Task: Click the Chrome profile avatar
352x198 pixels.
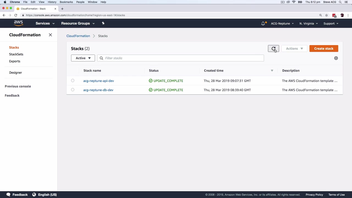Action: [342, 15]
